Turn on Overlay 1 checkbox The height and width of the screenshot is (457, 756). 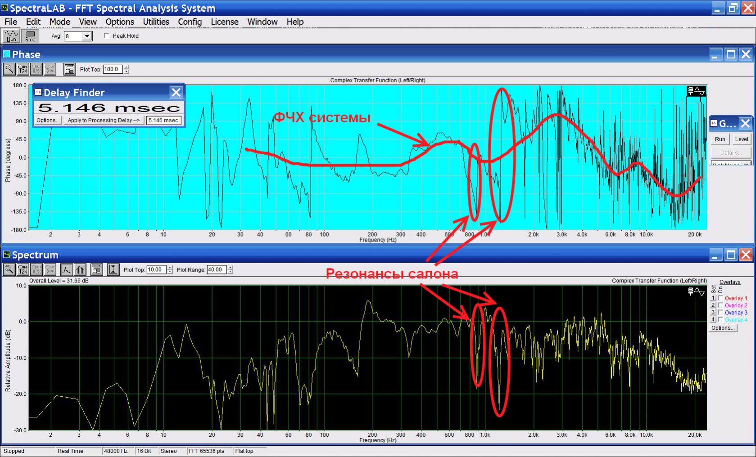tap(720, 298)
